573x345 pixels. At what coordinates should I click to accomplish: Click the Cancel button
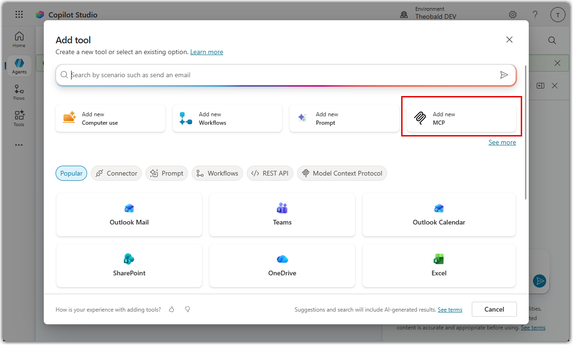coord(494,309)
